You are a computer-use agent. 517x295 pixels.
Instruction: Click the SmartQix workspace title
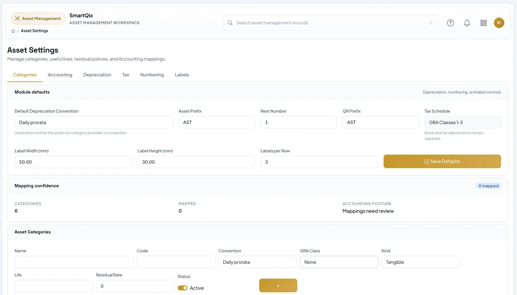coord(81,15)
